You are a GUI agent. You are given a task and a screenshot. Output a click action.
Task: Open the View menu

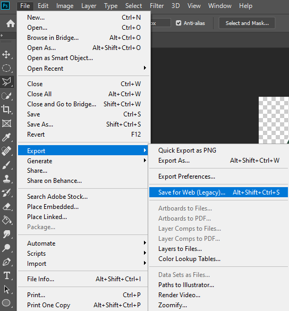pyautogui.click(x=194, y=6)
